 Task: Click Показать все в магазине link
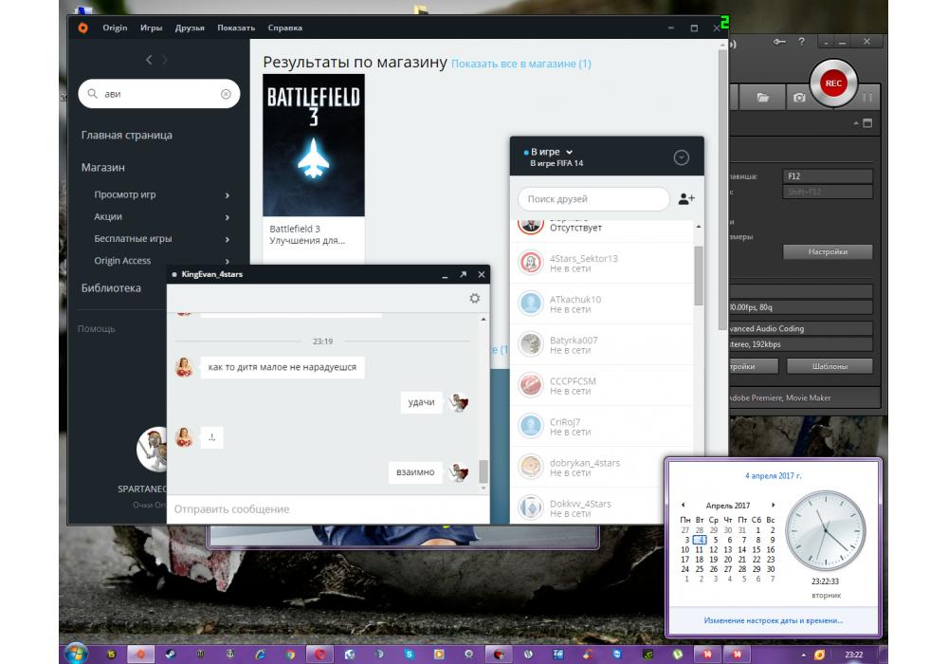[x=521, y=64]
